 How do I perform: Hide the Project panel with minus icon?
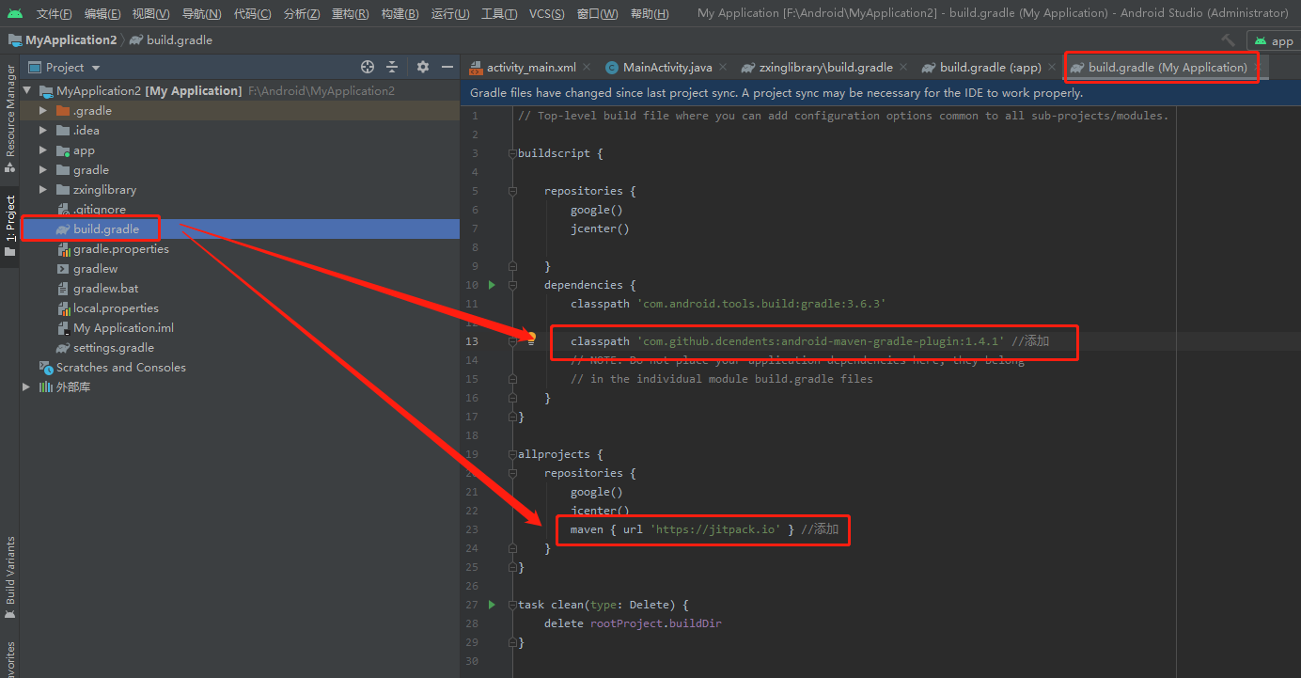447,67
